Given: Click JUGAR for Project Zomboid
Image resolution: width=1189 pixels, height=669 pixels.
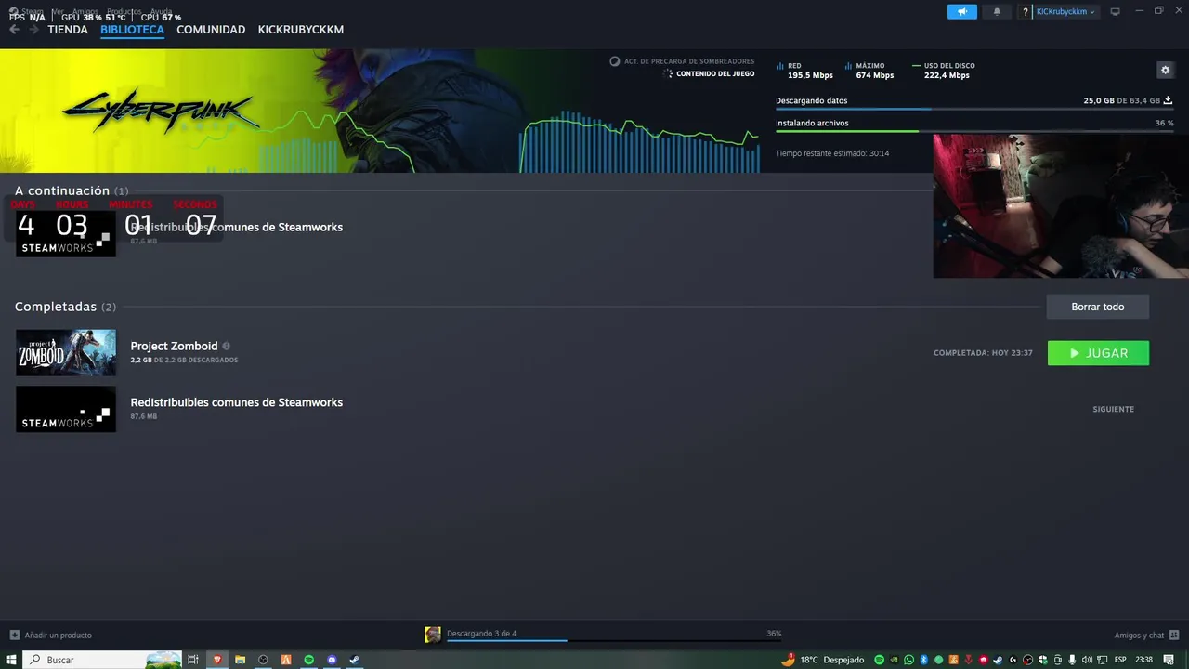Looking at the screenshot, I should [1098, 353].
